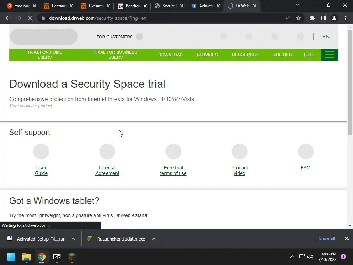Click the scrollbar down arrow

350,226
